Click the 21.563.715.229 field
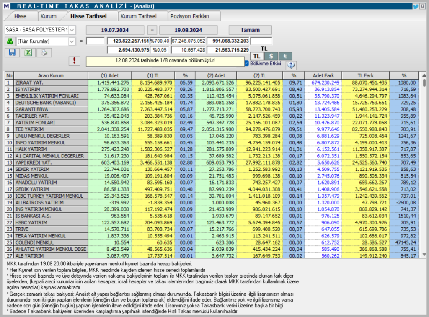 tap(228, 50)
